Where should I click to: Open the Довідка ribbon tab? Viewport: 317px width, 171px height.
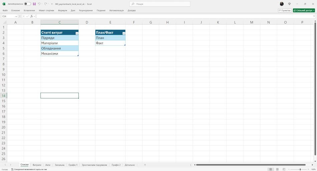[x=131, y=10]
